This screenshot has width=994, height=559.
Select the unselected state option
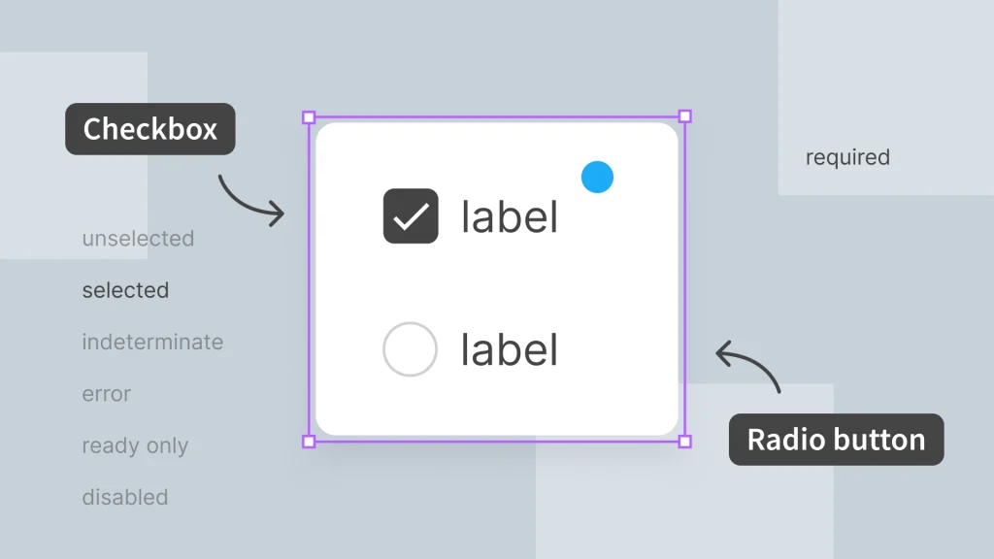coord(138,238)
